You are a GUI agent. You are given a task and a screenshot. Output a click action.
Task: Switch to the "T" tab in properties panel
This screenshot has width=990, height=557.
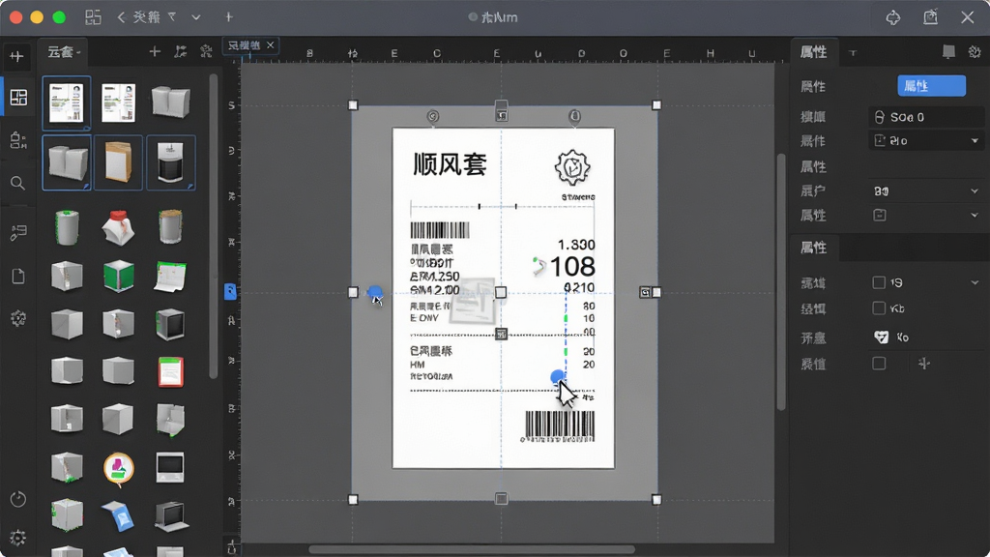pos(853,53)
